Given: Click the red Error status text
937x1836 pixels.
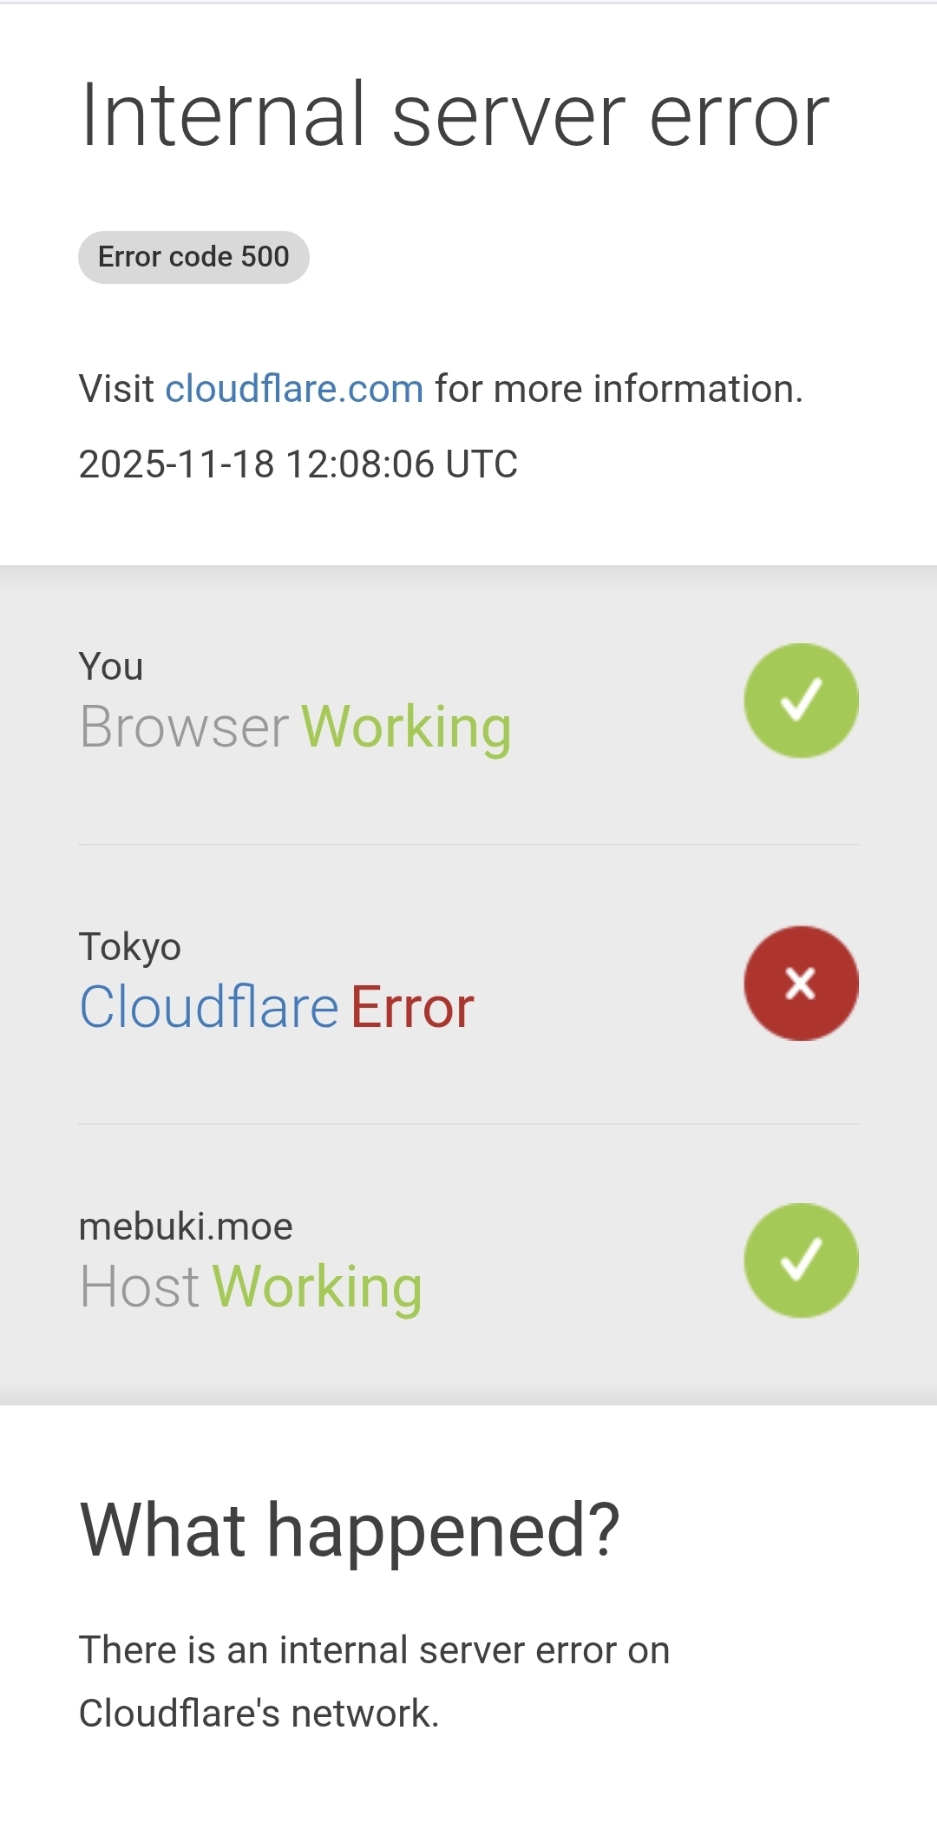Looking at the screenshot, I should [x=412, y=1007].
